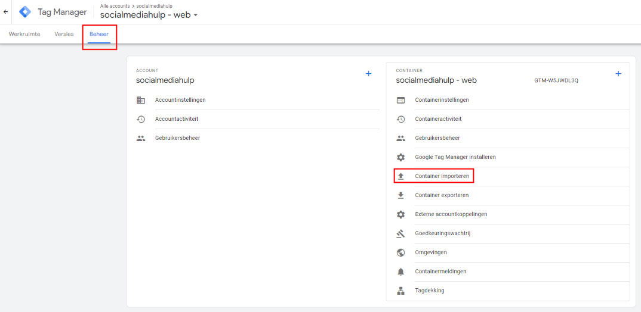
Task: Select the Beheer tab
Action: 99,34
